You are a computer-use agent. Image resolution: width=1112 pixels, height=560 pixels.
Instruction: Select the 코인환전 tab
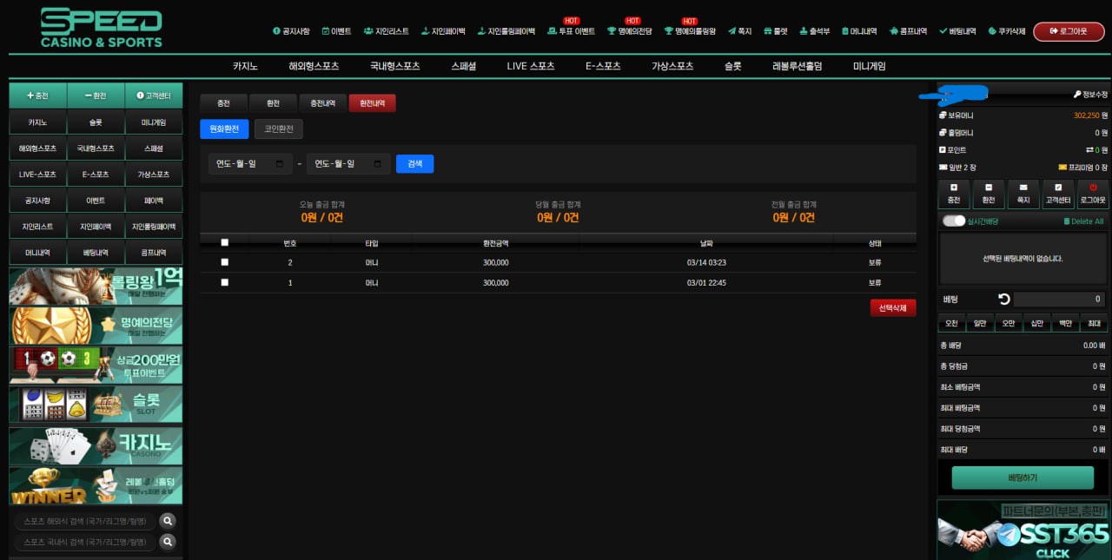[x=278, y=129]
